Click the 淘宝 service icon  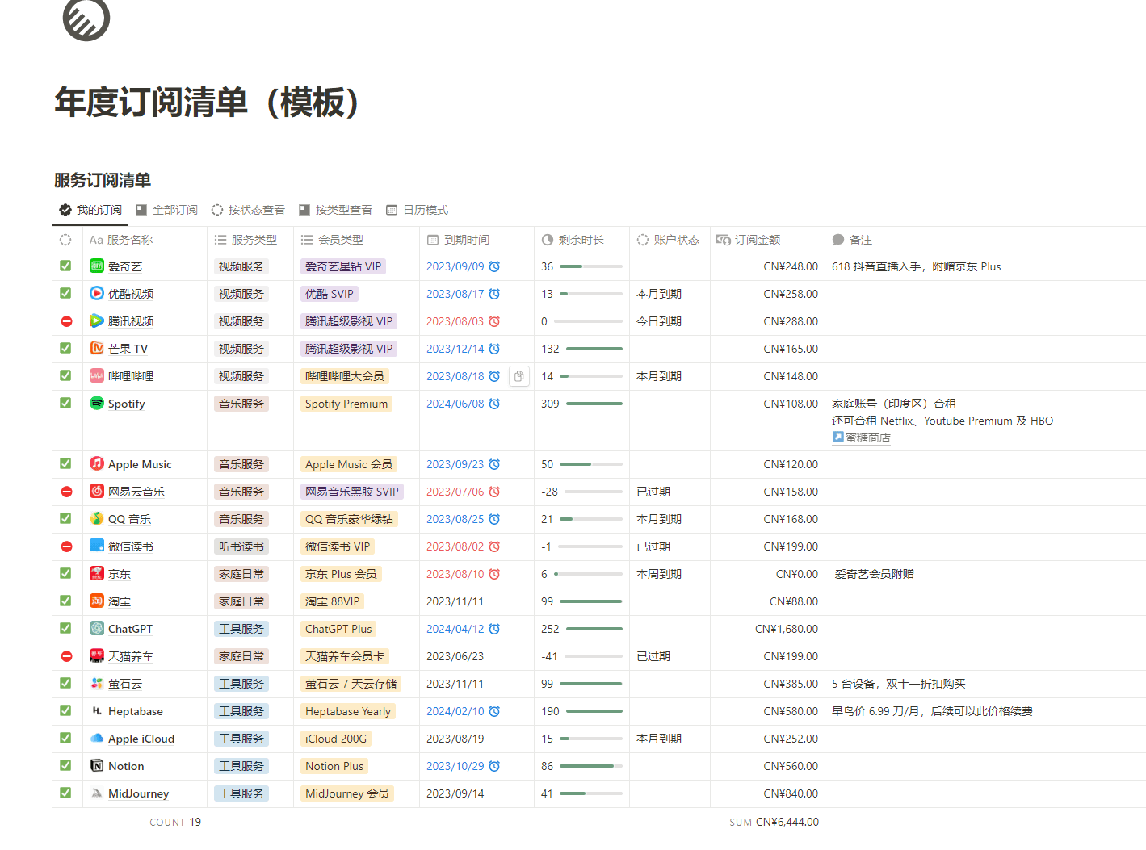(97, 601)
